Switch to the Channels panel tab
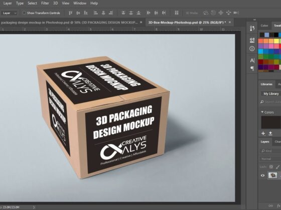This screenshot has width=281, height=210. 277,142
